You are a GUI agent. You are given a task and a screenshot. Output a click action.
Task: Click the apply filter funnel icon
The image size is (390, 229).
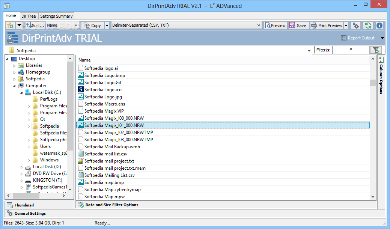pos(376,50)
